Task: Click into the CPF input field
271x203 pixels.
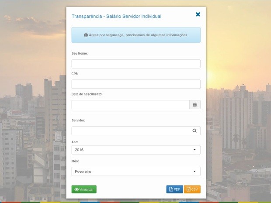Action: click(135, 84)
